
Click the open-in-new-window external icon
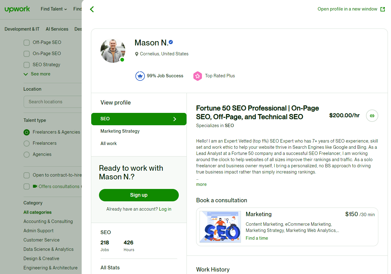(383, 9)
